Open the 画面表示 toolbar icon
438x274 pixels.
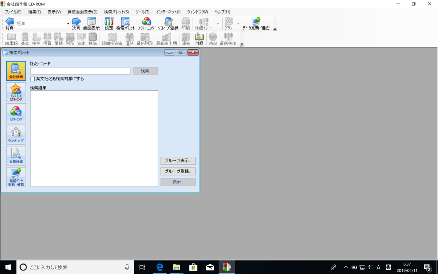[x=91, y=23]
